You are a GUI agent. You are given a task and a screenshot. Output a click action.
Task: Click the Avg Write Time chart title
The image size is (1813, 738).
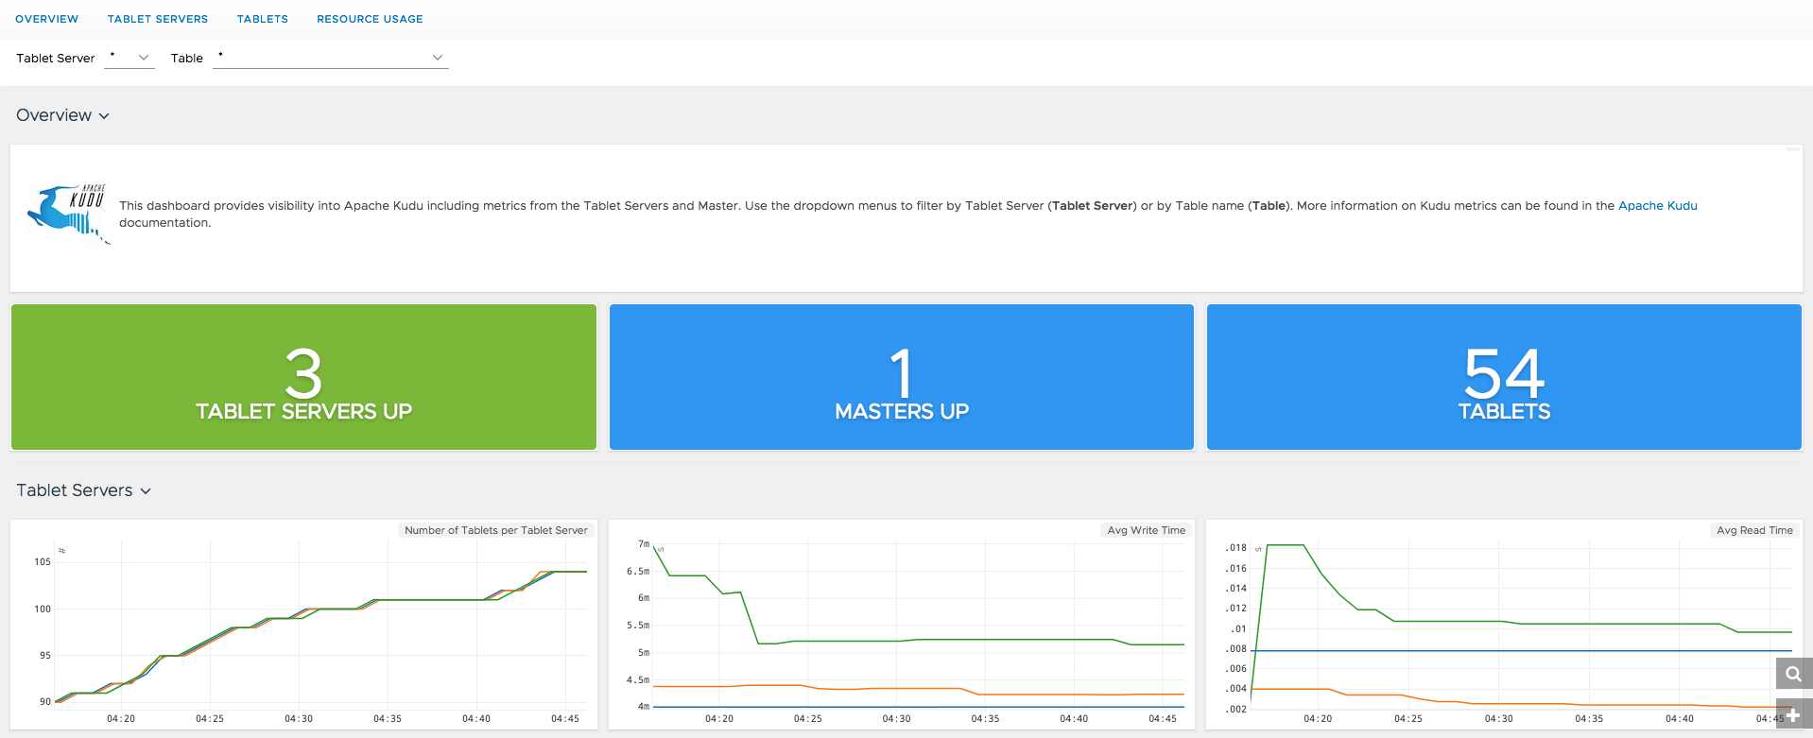point(1146,530)
